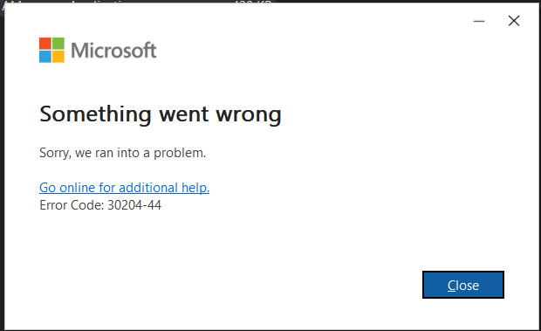Image resolution: width=541 pixels, height=331 pixels.
Task: Click the red square of the Microsoft logo
Action: (45, 44)
